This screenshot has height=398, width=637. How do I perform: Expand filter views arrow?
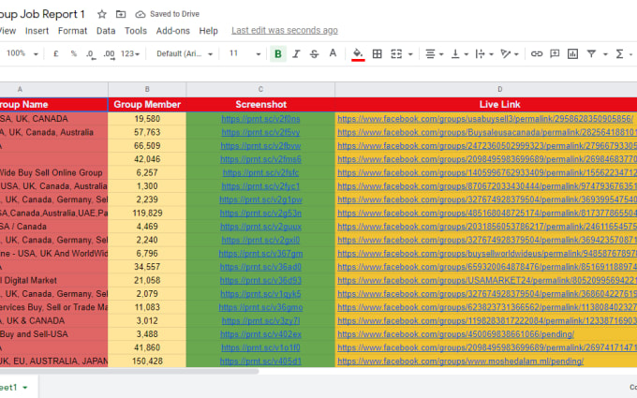[x=605, y=54]
